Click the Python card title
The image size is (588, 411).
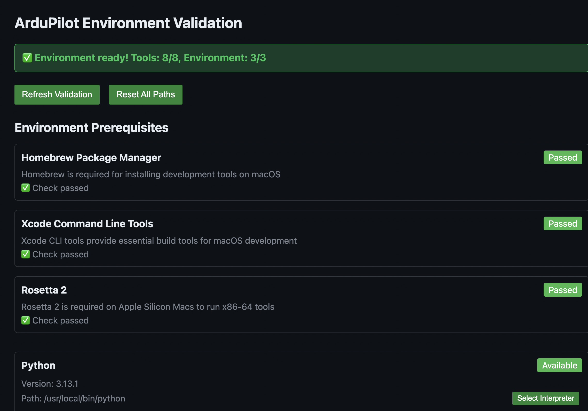[38, 365]
